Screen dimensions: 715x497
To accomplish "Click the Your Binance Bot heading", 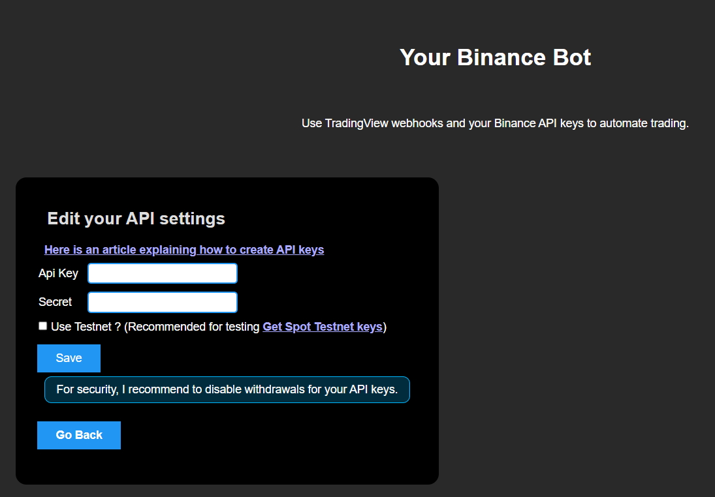I will click(495, 57).
